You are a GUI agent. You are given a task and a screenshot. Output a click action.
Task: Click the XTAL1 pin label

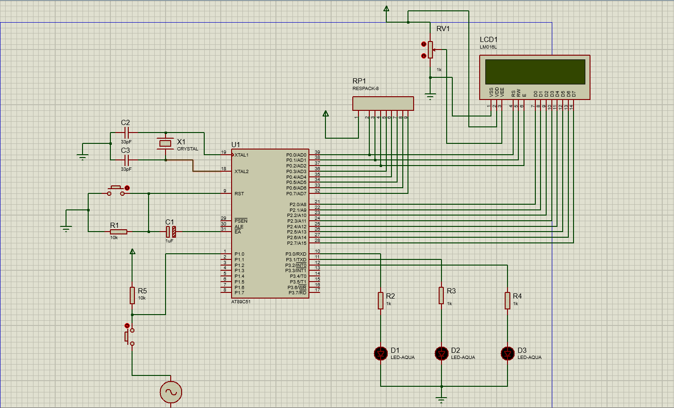241,155
